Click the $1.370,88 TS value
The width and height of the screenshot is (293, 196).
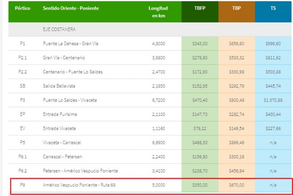(273, 100)
